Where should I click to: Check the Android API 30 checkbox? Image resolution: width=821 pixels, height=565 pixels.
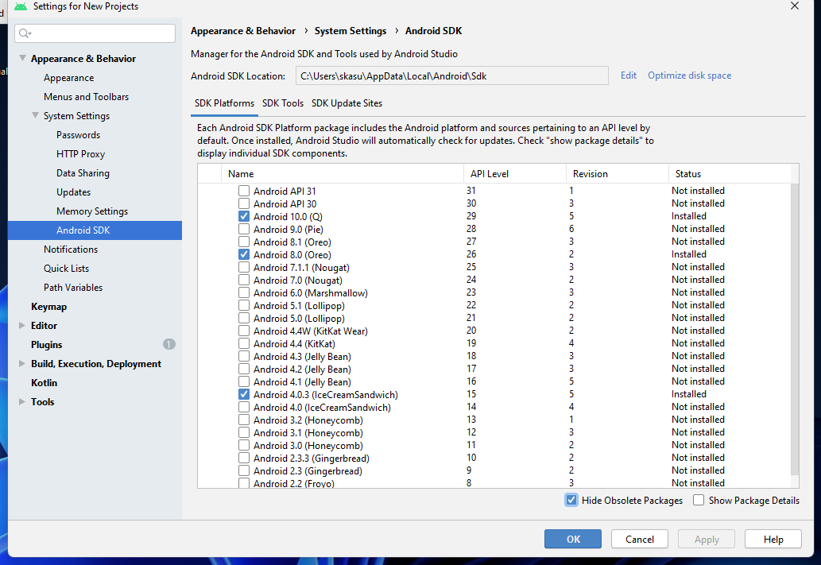click(x=244, y=203)
